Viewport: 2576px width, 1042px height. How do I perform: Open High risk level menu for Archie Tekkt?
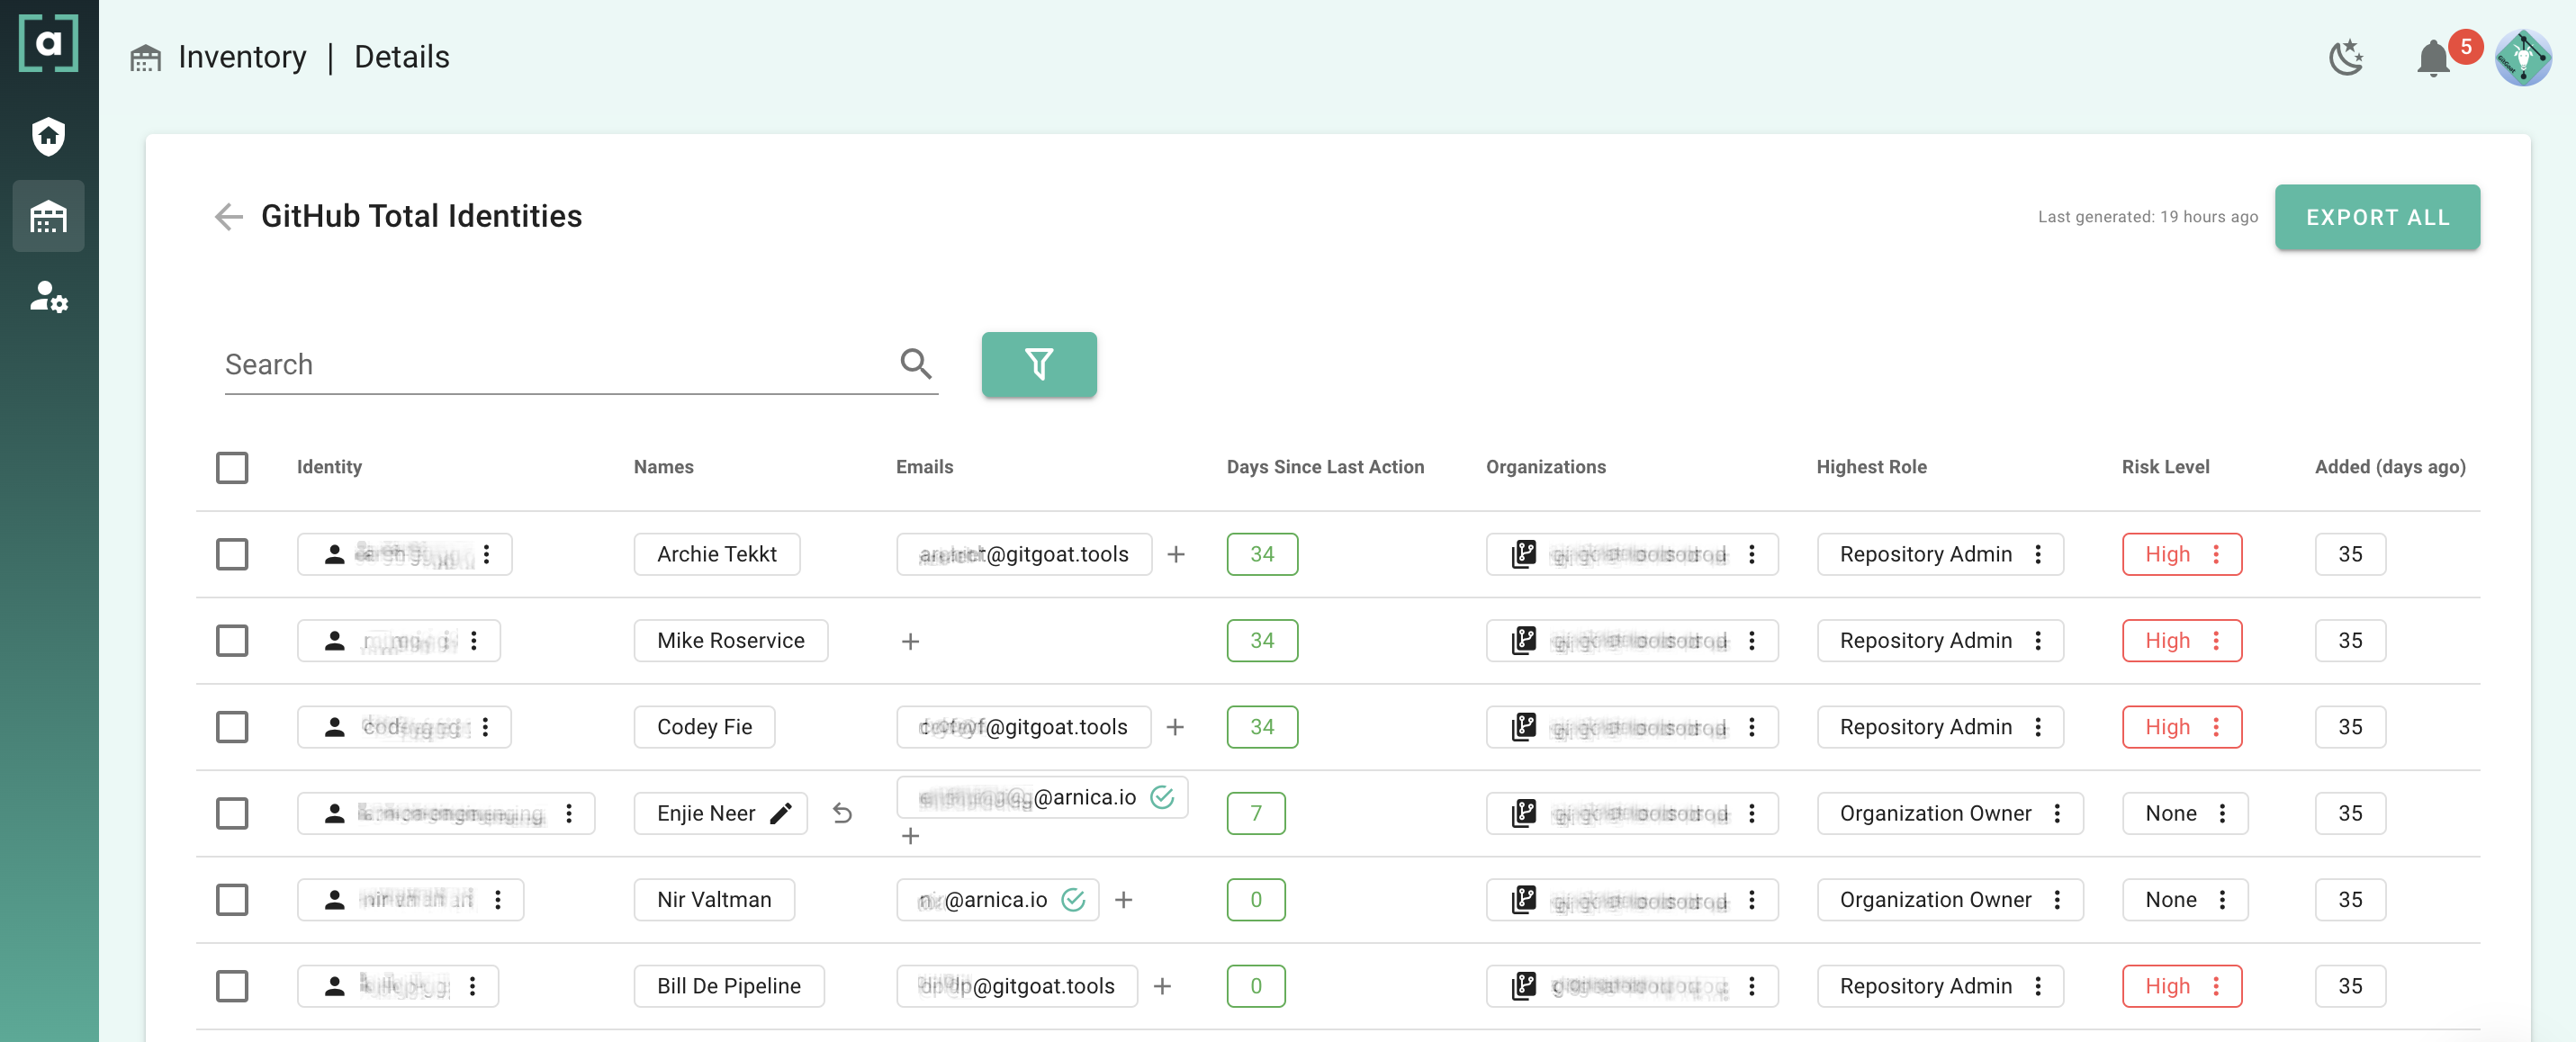2216,554
